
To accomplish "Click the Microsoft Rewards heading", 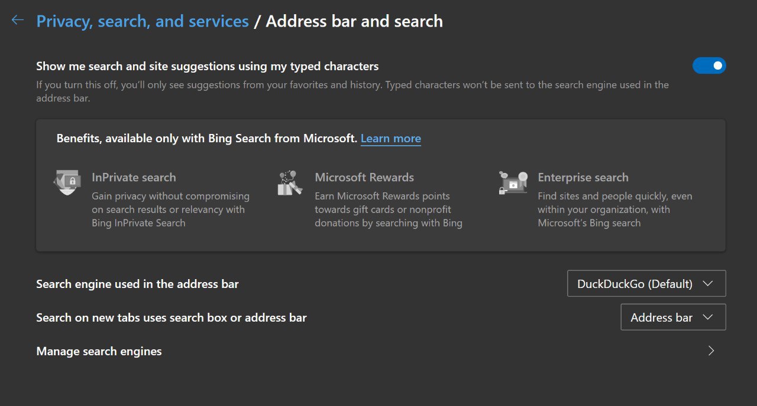I will 364,177.
